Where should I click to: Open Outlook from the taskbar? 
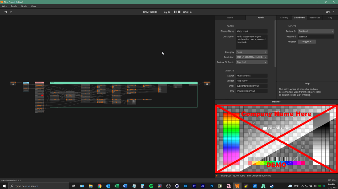(x=108, y=186)
